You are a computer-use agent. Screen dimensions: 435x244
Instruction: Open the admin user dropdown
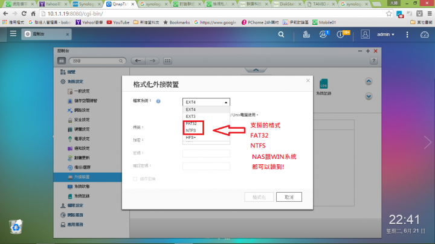point(385,34)
